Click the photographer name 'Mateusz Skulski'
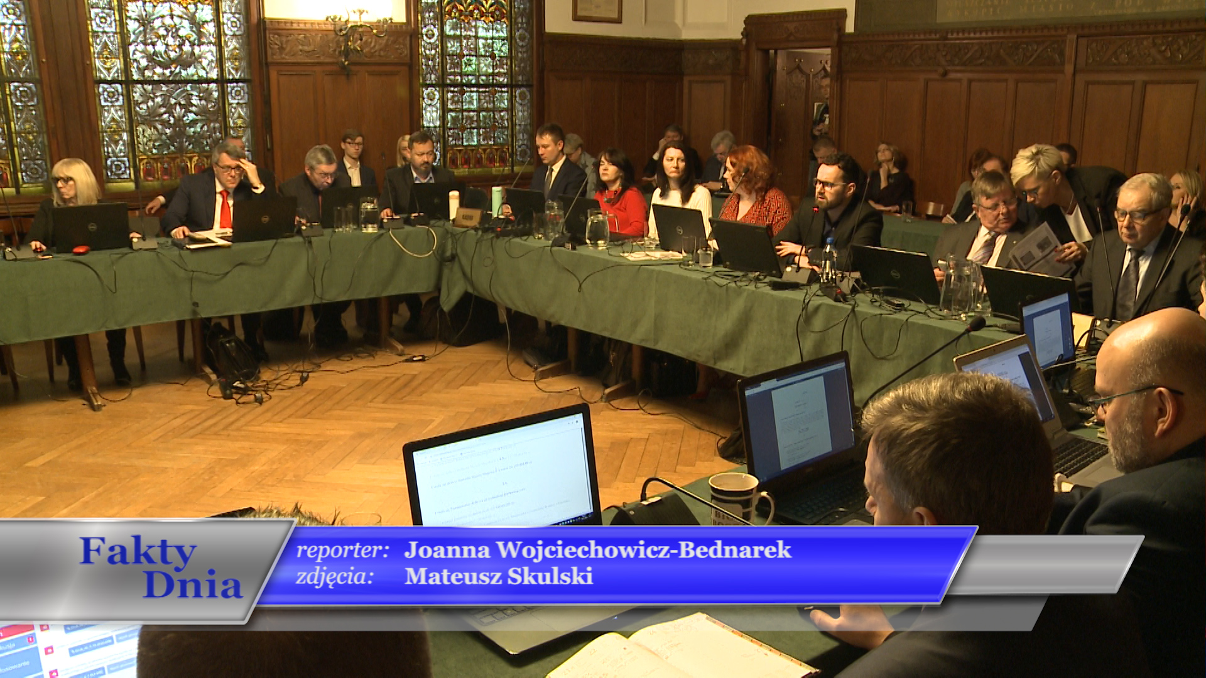Viewport: 1206px width, 678px height. [499, 576]
